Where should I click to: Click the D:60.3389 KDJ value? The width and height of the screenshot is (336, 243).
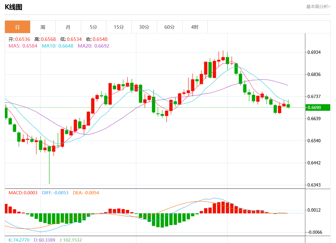[45, 240]
